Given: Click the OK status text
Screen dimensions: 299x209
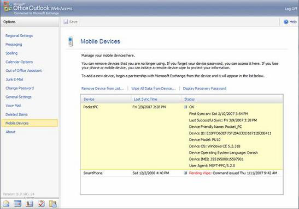Looking at the screenshot, I should [x=192, y=107].
